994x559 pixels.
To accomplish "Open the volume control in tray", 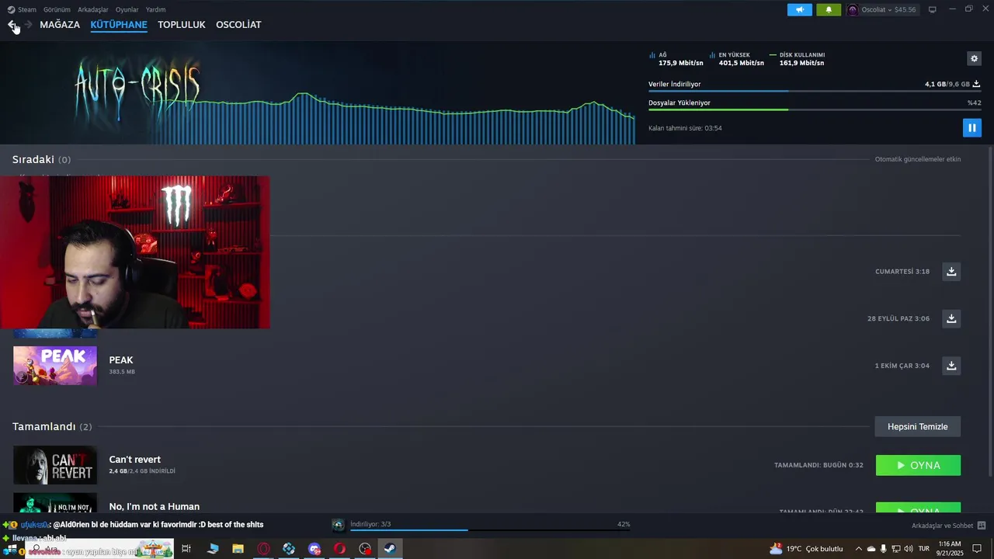I will 909,549.
